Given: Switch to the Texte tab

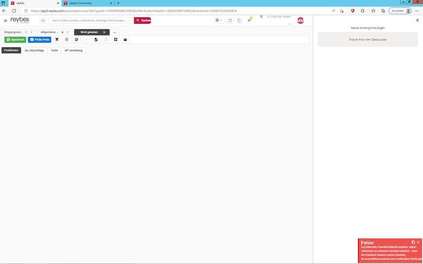Looking at the screenshot, I should (x=54, y=50).
